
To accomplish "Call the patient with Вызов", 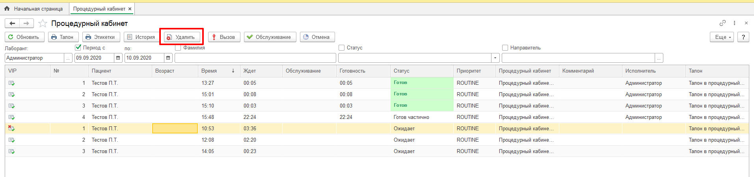I will tap(223, 37).
